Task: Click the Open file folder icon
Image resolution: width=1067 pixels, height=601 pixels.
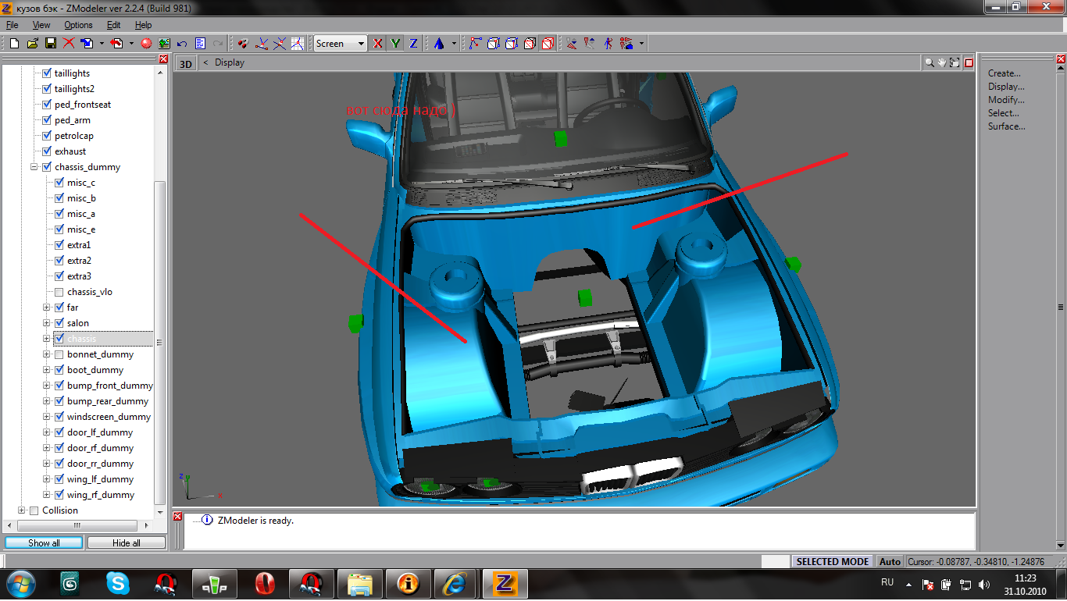Action: pyautogui.click(x=32, y=44)
